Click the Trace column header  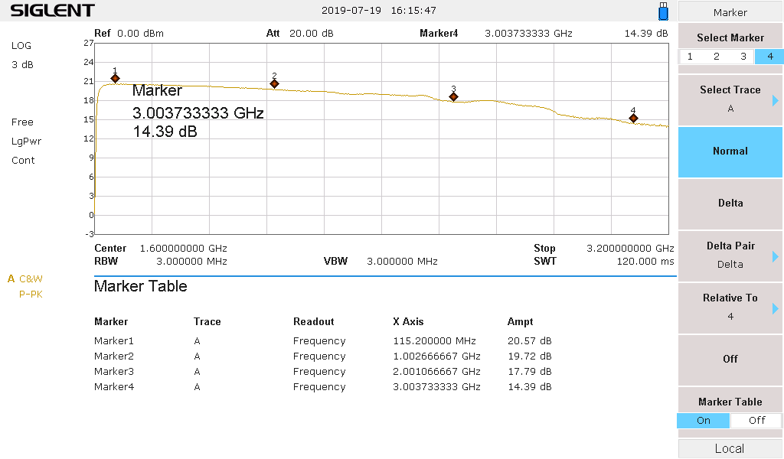click(207, 321)
